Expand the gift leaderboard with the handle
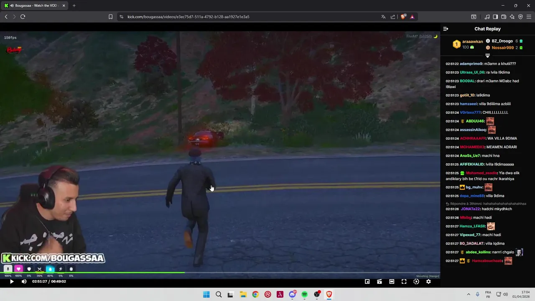Viewport: 535px width, 301px height. (x=487, y=56)
